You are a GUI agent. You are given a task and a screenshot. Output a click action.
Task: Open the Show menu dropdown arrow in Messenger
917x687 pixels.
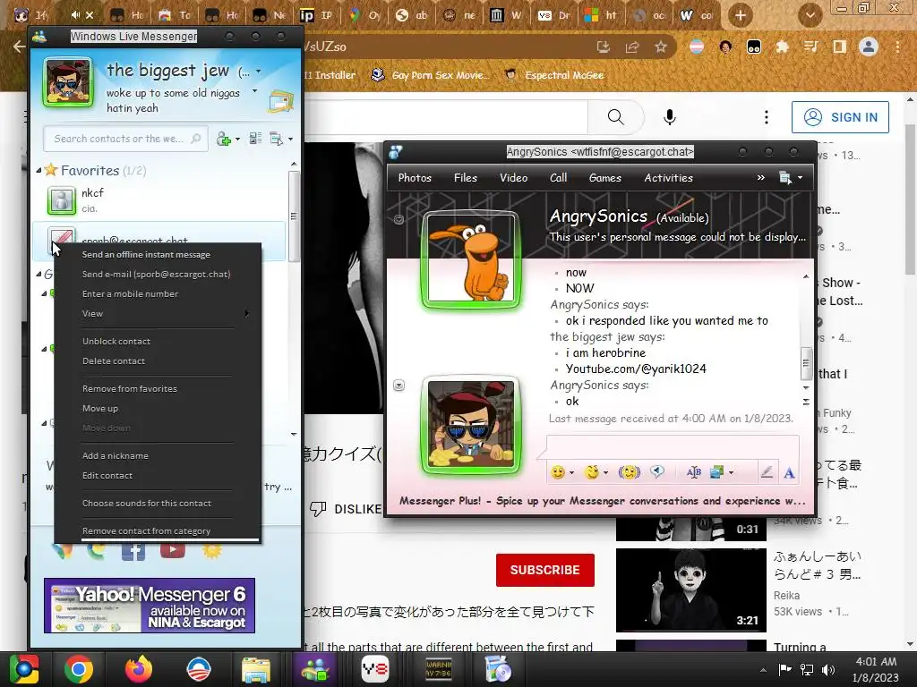[291, 139]
